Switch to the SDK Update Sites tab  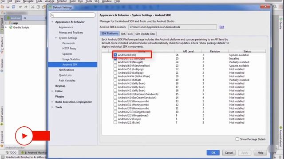pyautogui.click(x=145, y=34)
